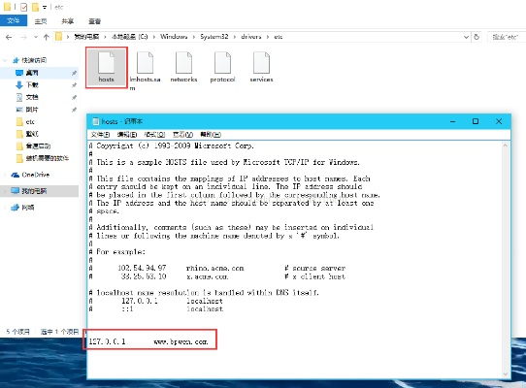Collapse the Quick access tree node
526x388 pixels.
coord(5,60)
